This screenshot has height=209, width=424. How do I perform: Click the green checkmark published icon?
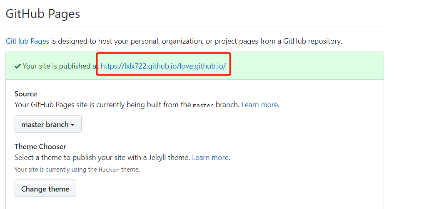tap(17, 66)
